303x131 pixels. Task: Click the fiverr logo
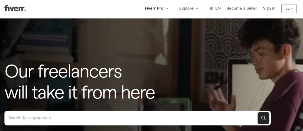(x=15, y=8)
